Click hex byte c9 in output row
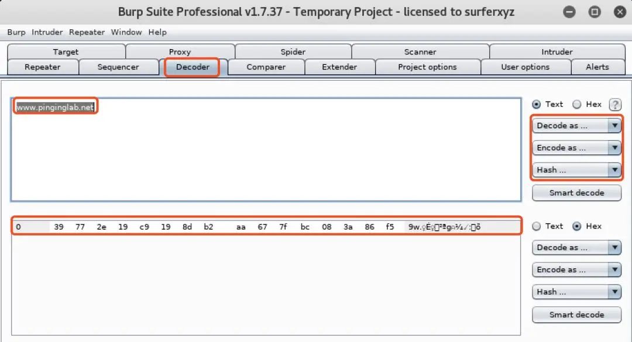 point(145,227)
